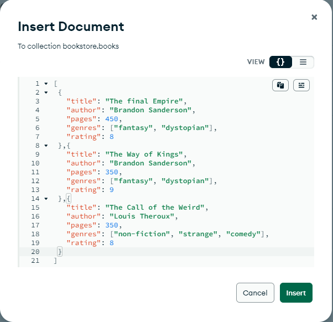Click the pages value 450
This screenshot has height=322, width=333.
[112, 119]
